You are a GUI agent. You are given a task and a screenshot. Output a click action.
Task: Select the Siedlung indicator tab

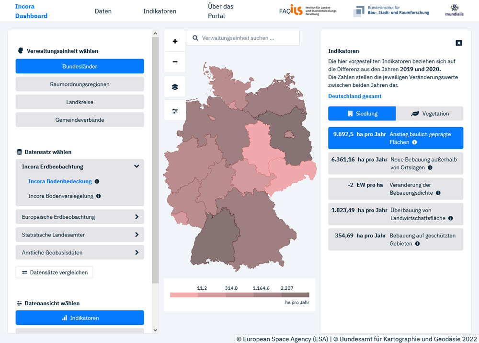(x=362, y=114)
